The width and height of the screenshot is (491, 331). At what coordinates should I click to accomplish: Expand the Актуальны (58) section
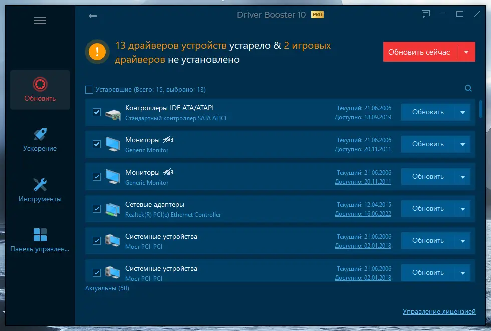pos(107,288)
